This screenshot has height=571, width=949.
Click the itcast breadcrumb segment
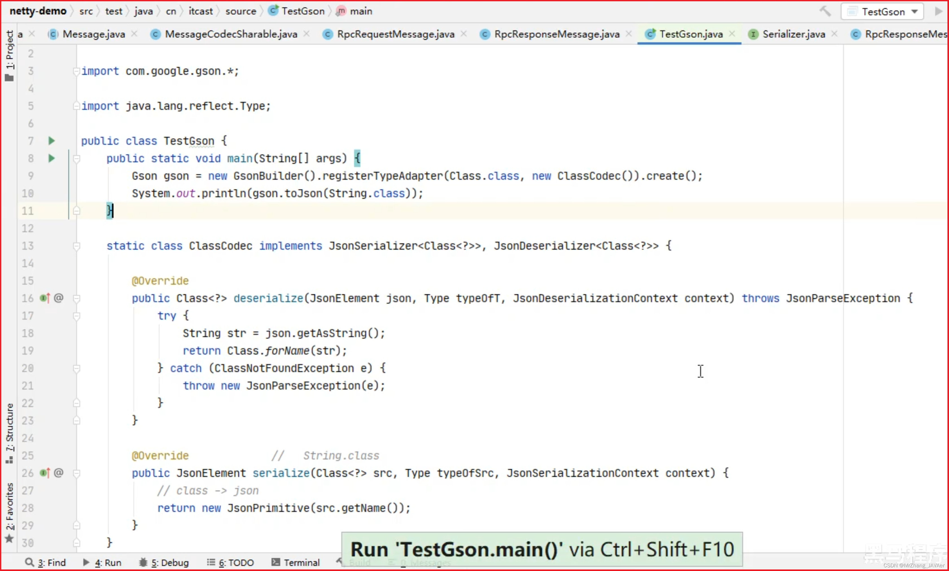[x=201, y=11]
